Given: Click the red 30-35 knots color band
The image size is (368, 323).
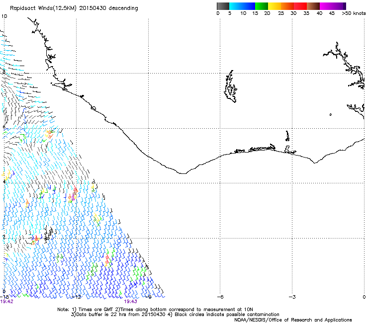Looking at the screenshot, I should click(300, 6).
